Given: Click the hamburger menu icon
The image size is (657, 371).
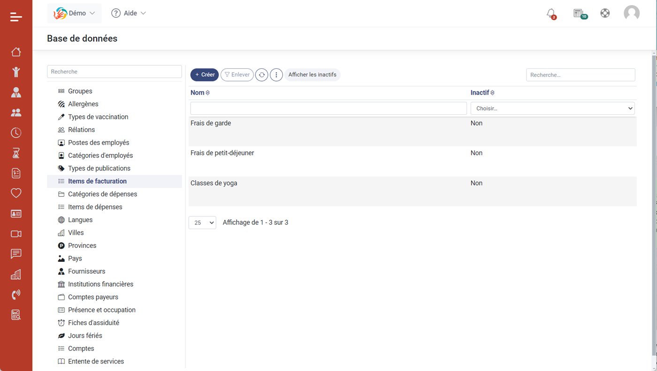Looking at the screenshot, I should pos(16,17).
